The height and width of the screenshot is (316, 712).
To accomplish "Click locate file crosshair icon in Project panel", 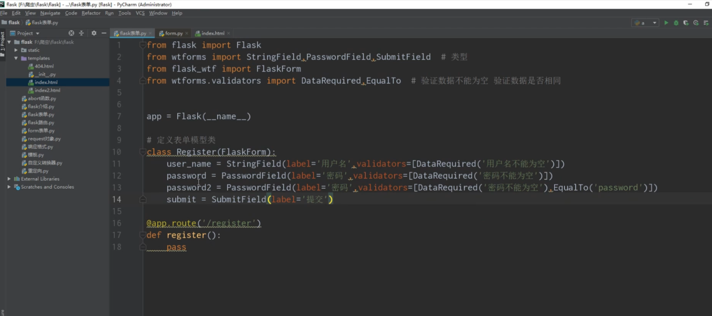I will (71, 33).
